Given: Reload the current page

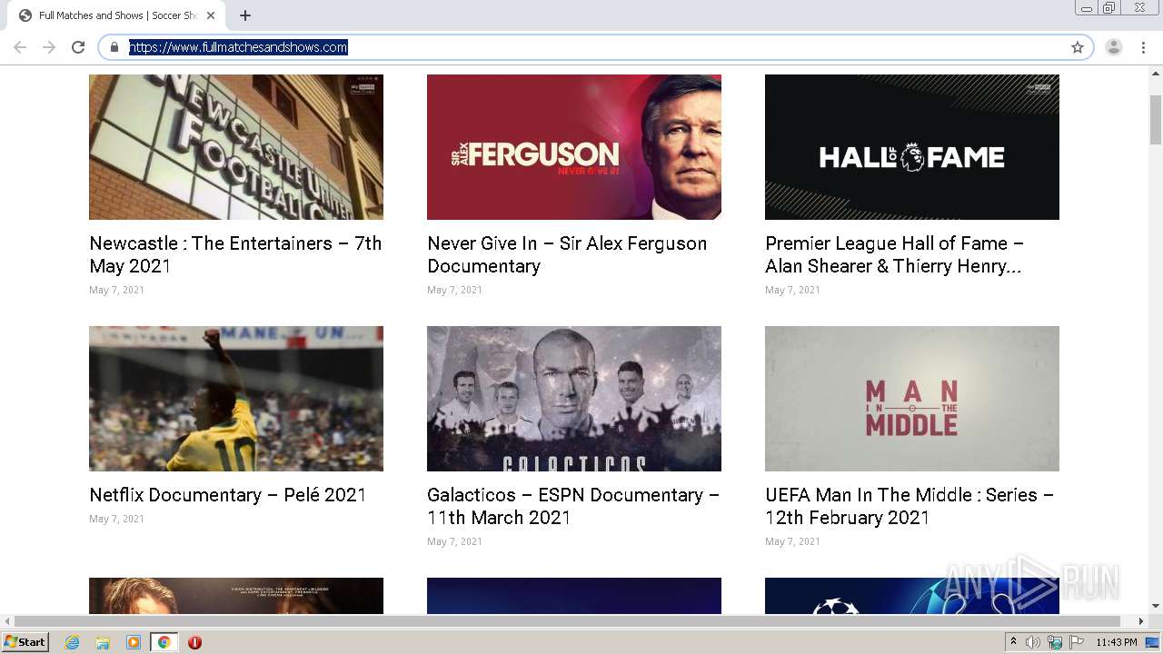Looking at the screenshot, I should 78,47.
